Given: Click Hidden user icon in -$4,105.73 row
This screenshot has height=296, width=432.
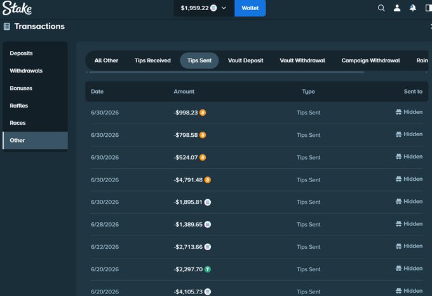Looking at the screenshot, I should point(398,291).
